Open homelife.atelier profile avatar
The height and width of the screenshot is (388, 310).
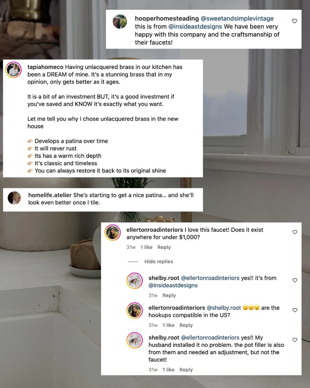tap(14, 198)
